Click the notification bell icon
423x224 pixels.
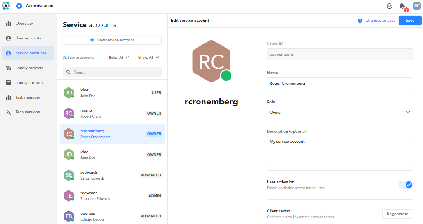(402, 6)
